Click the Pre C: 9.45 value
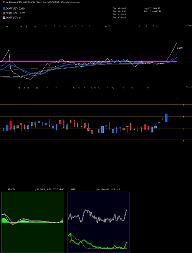This screenshot has width=192, height=253. tap(119, 18)
